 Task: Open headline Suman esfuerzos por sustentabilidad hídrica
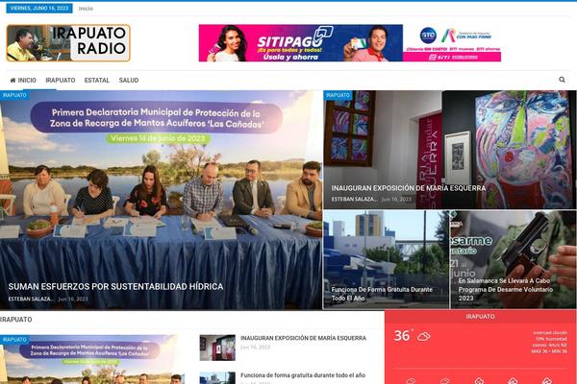(x=115, y=287)
